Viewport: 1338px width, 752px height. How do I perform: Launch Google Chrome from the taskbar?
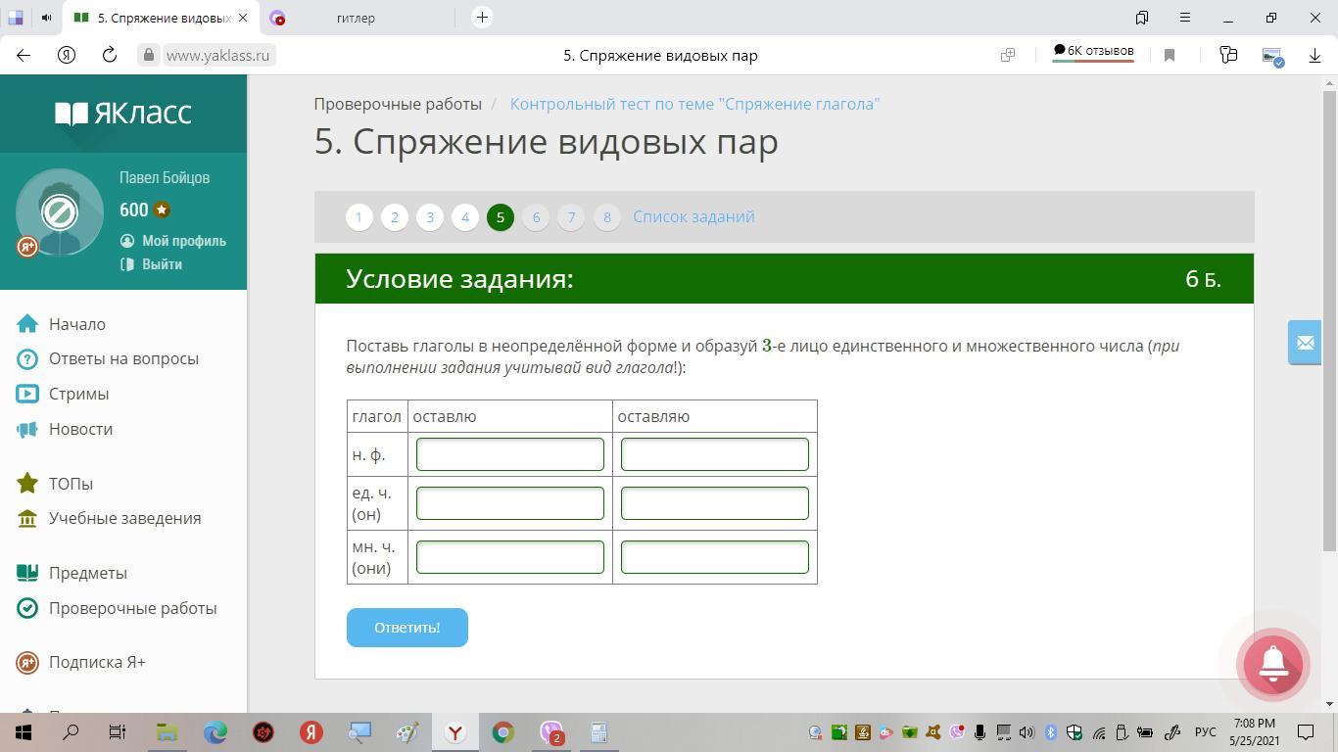click(502, 731)
